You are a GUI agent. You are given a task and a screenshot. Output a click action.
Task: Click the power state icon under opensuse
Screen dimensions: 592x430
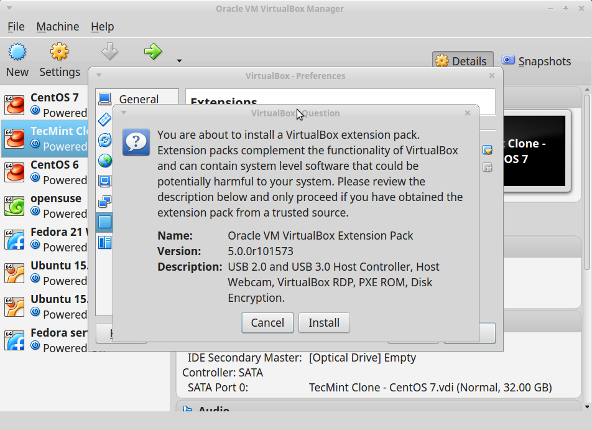[x=35, y=211]
